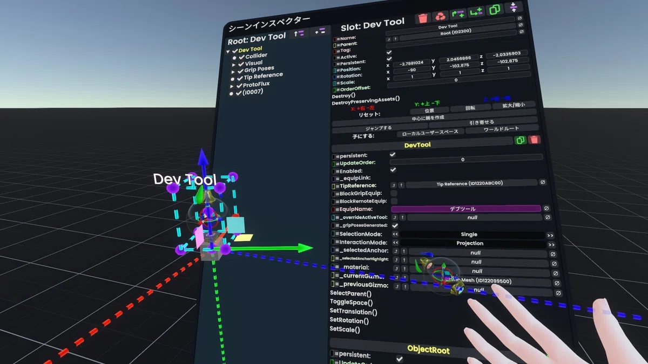Toggle the _gripPosesGenerated checkbox
This screenshot has height=364, width=648.
(x=395, y=225)
